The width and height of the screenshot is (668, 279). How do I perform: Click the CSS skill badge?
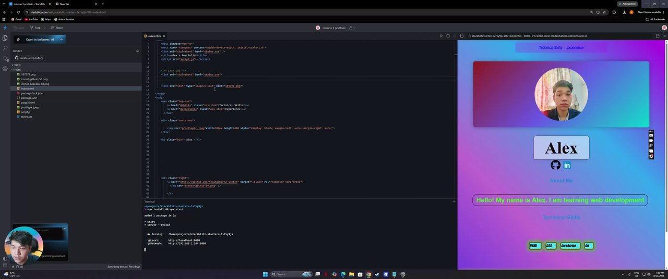(x=550, y=246)
